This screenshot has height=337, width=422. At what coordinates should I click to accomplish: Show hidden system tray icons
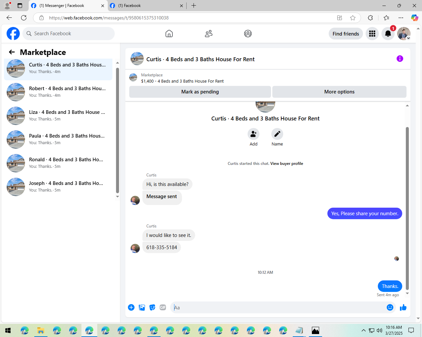tap(363, 330)
